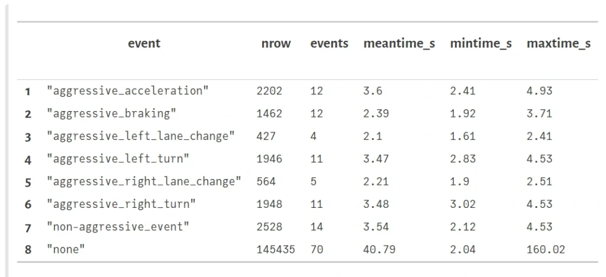The width and height of the screenshot is (606, 277).
Task: Select the "non-aggressive_event" cell
Action: pyautogui.click(x=118, y=227)
